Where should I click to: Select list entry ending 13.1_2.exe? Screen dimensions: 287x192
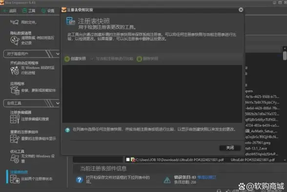[256, 148]
